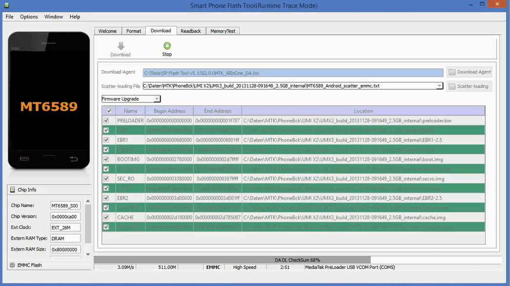Select the BOOTIMG name cell

pyautogui.click(x=130, y=159)
